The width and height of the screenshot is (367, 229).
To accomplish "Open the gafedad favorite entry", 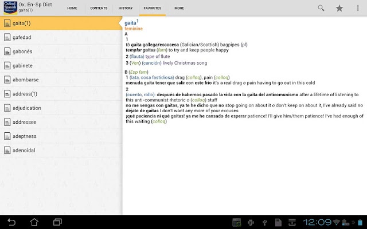I will coord(61,37).
